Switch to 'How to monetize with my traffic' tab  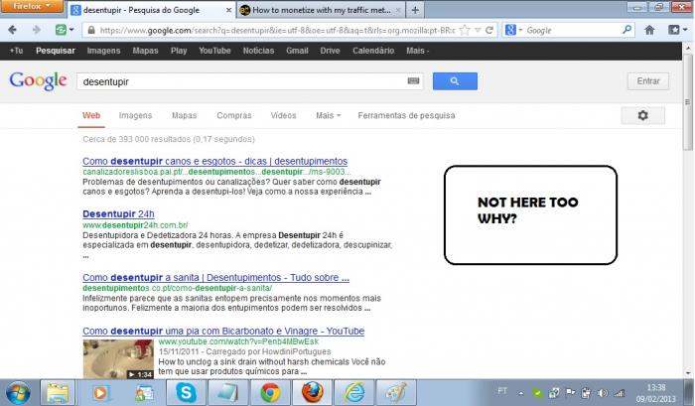click(x=321, y=10)
